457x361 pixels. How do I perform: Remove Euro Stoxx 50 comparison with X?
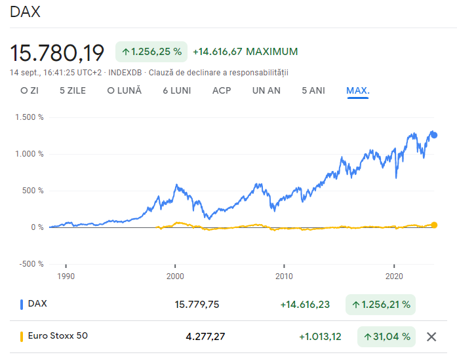click(x=431, y=337)
